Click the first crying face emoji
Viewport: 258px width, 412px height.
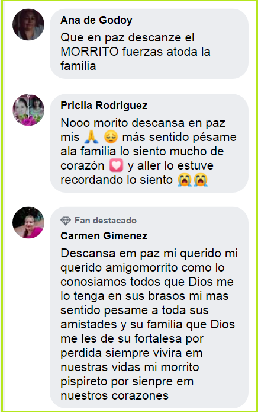[184, 180]
